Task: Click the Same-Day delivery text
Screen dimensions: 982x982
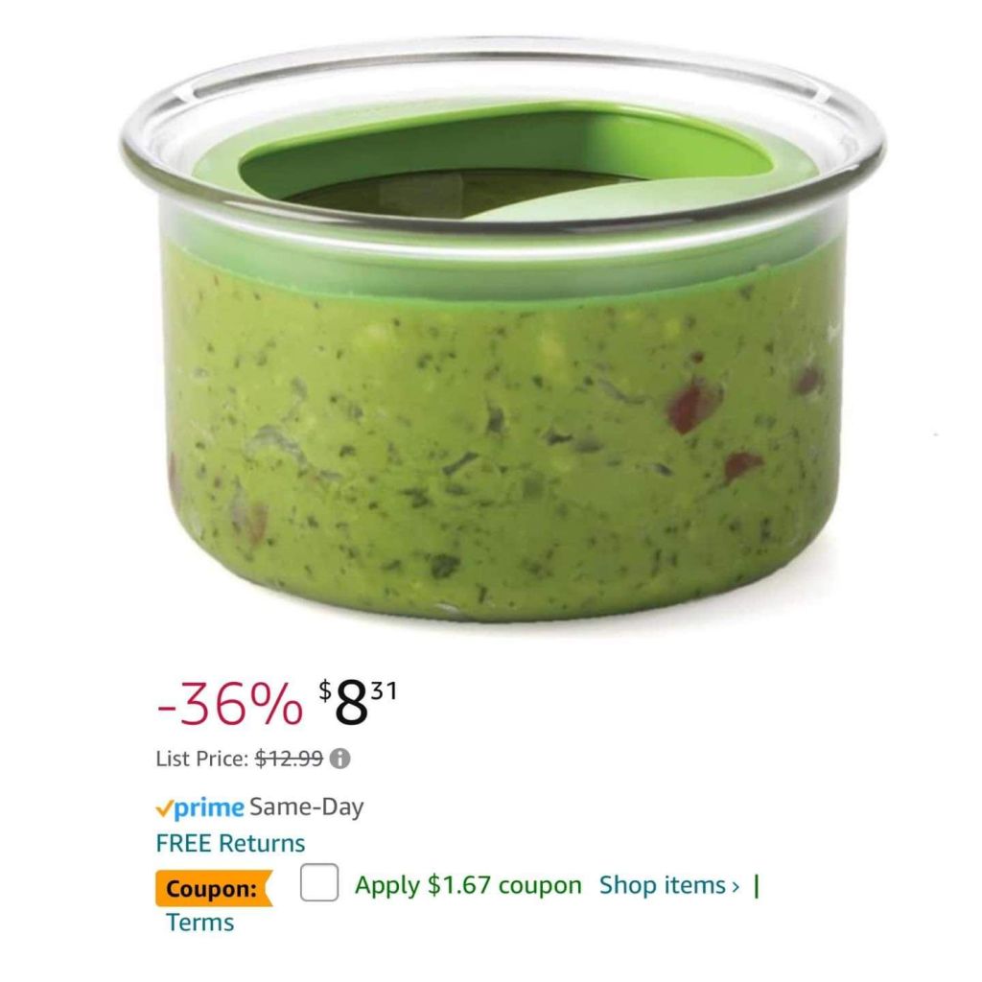Action: 306,807
